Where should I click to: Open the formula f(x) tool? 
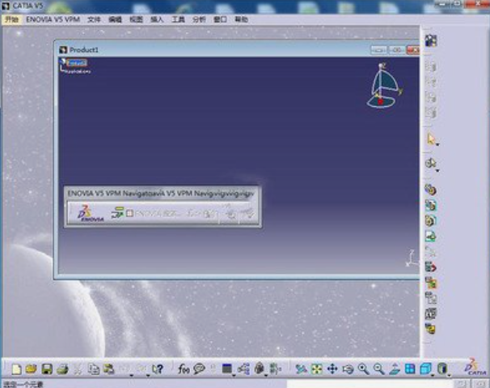183,369
